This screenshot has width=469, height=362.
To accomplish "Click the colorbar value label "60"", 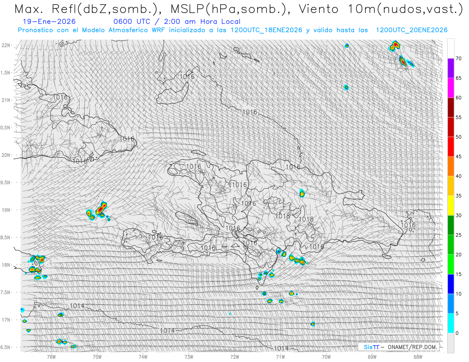I will pyautogui.click(x=459, y=98).
